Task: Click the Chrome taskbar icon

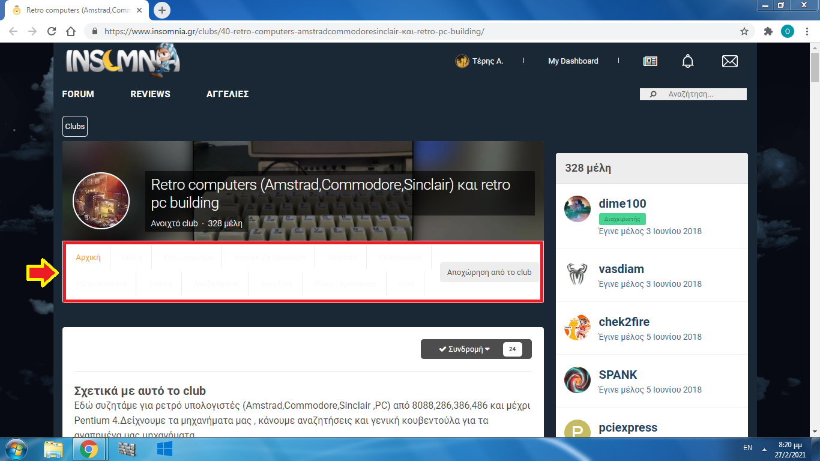Action: pyautogui.click(x=89, y=449)
